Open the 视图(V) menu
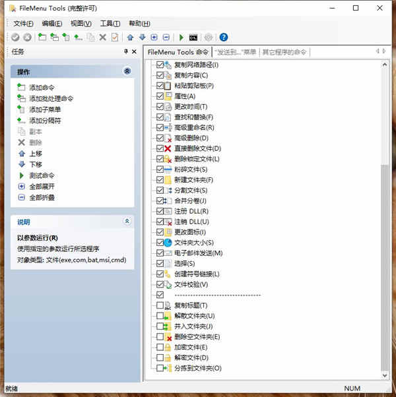This screenshot has width=396, height=397. pyautogui.click(x=81, y=24)
